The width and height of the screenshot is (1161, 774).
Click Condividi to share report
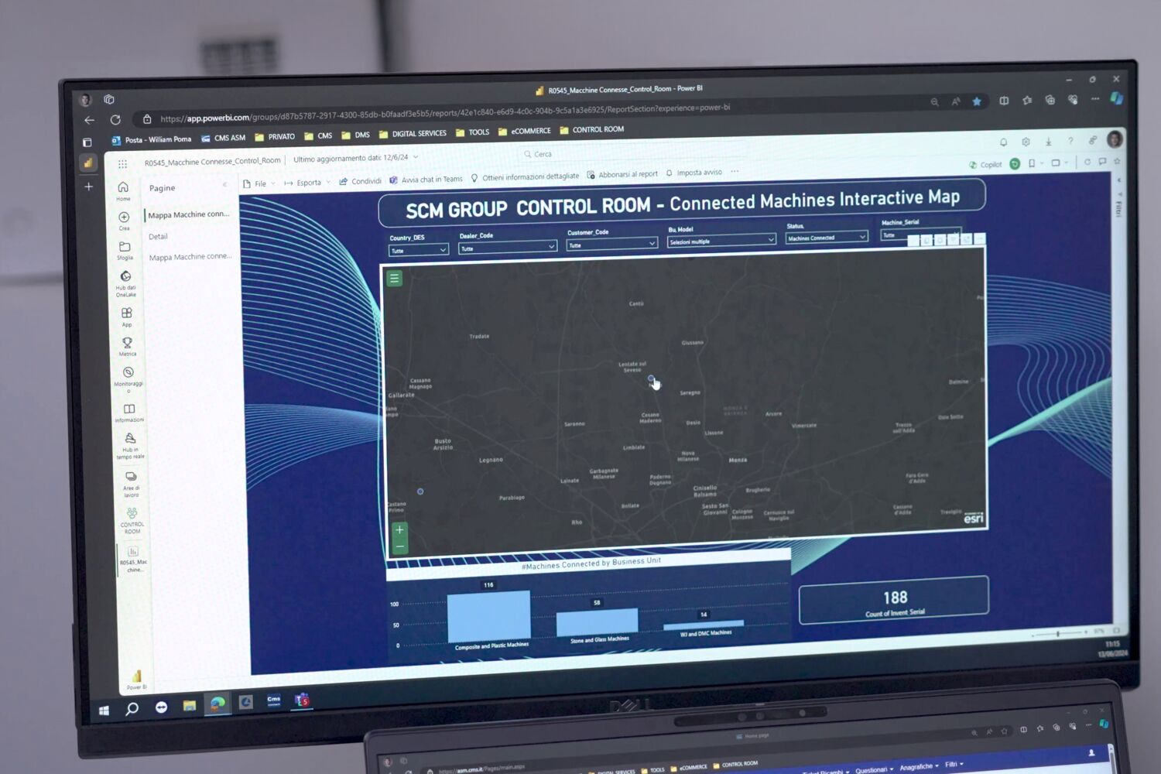click(360, 181)
